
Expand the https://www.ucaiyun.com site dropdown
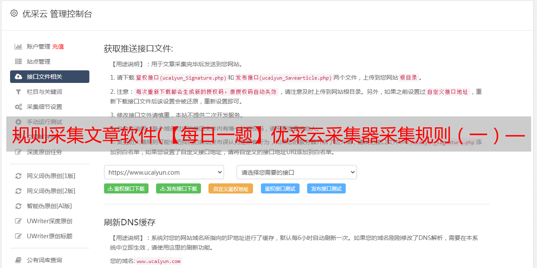(x=164, y=172)
